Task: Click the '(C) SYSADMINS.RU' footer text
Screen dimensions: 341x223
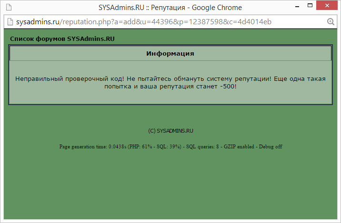Action: point(170,131)
